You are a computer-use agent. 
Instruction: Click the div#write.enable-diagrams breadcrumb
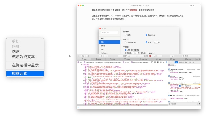point(140,62)
